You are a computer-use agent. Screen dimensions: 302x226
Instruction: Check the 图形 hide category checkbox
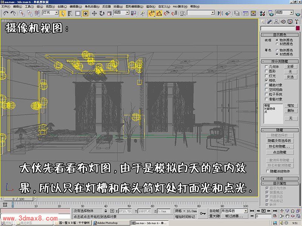click(267, 71)
